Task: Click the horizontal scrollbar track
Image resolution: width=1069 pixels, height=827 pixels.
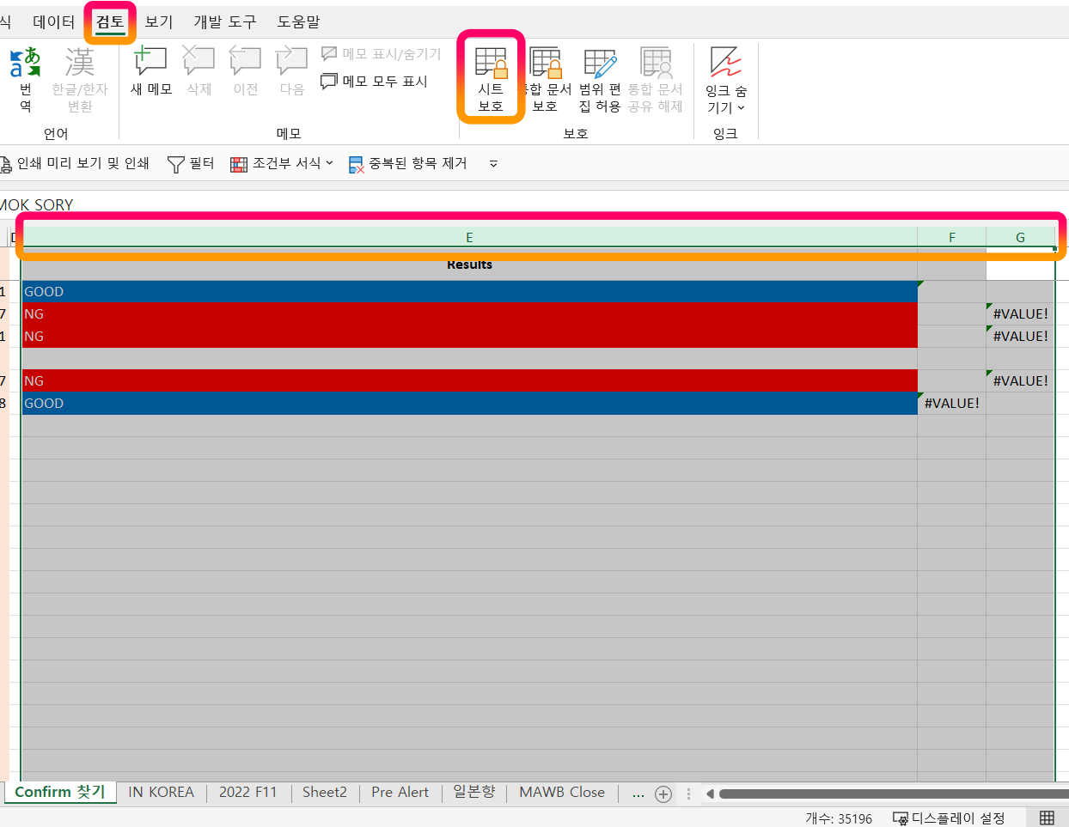Action: click(894, 794)
